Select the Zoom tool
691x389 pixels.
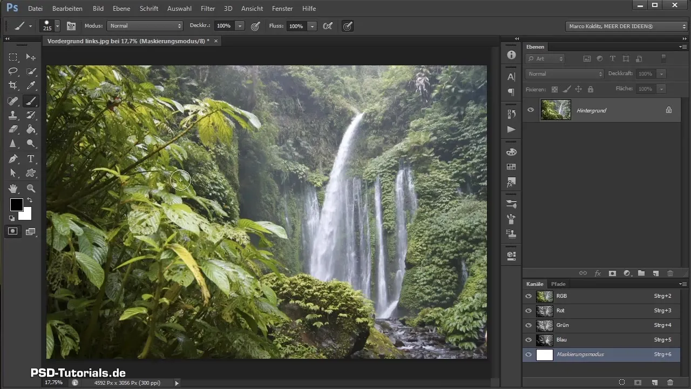click(x=31, y=188)
